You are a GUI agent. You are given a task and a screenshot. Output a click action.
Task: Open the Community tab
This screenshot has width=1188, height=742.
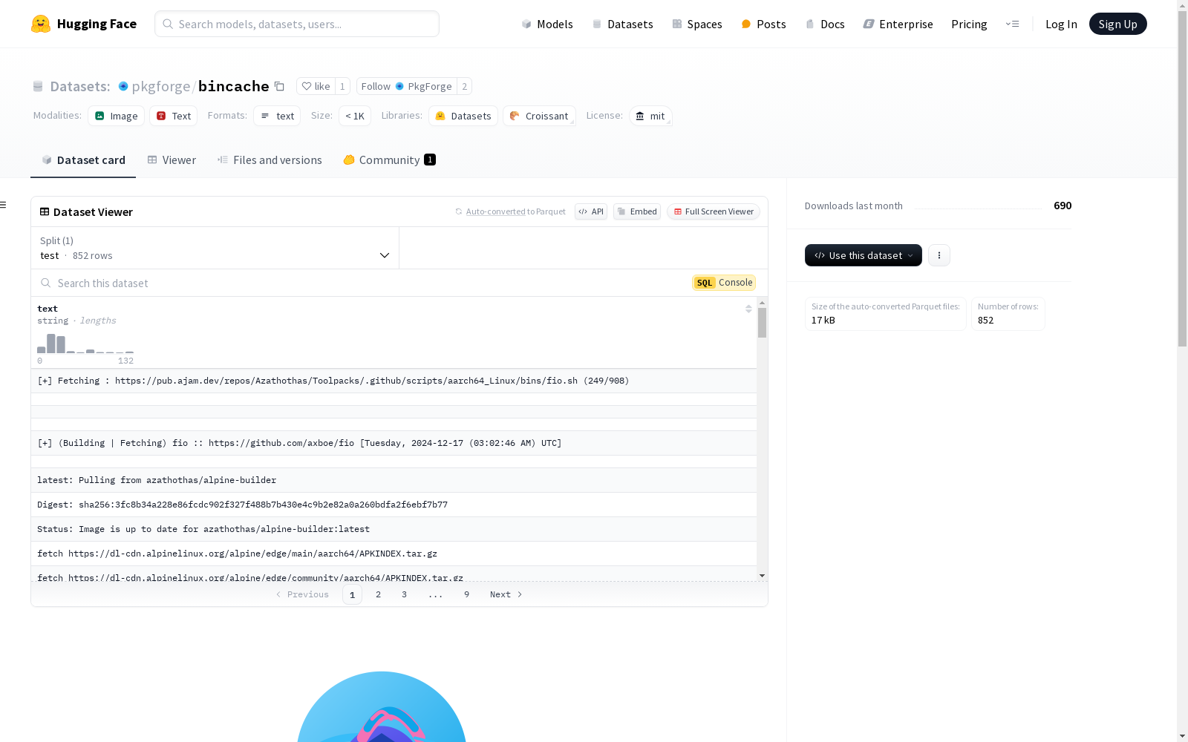(389, 160)
